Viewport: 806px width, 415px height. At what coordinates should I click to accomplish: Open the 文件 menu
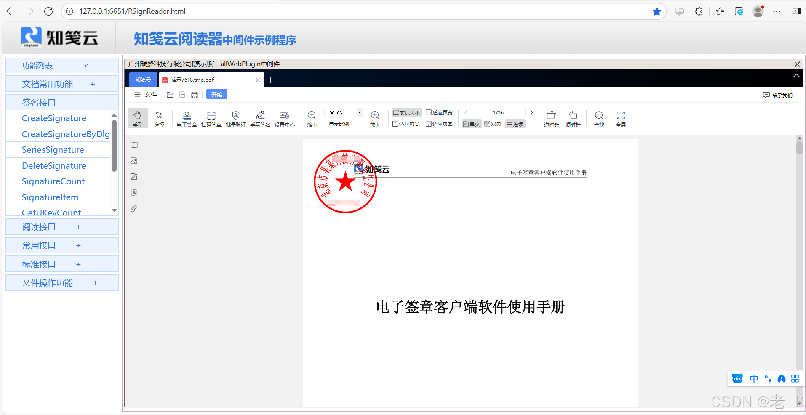(146, 95)
